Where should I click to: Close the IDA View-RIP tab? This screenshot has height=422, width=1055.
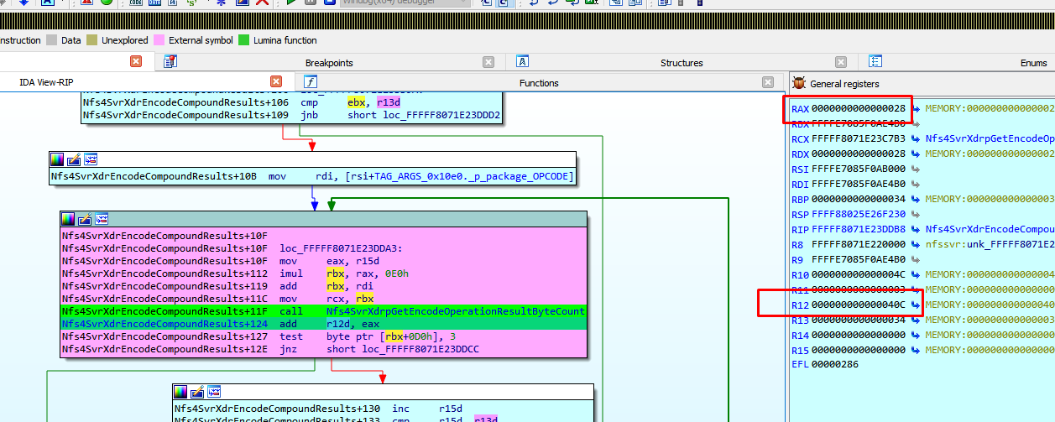point(275,81)
